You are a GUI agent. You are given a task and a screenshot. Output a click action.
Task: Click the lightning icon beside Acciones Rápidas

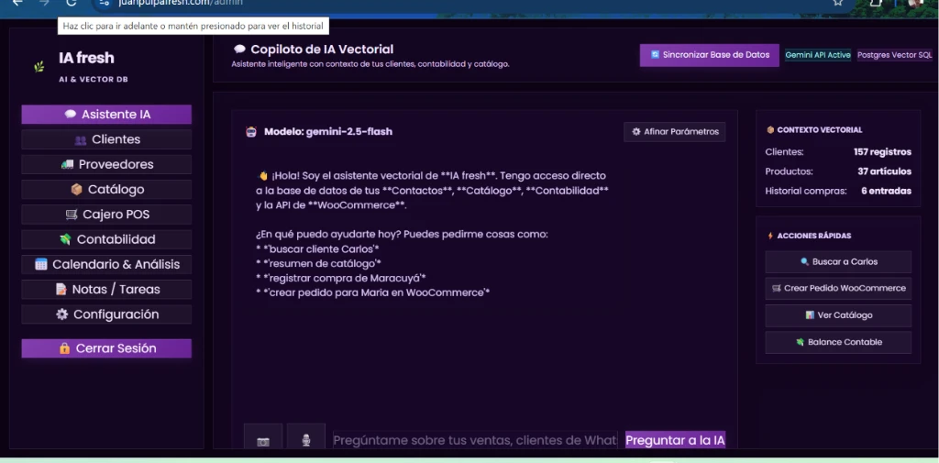(770, 236)
